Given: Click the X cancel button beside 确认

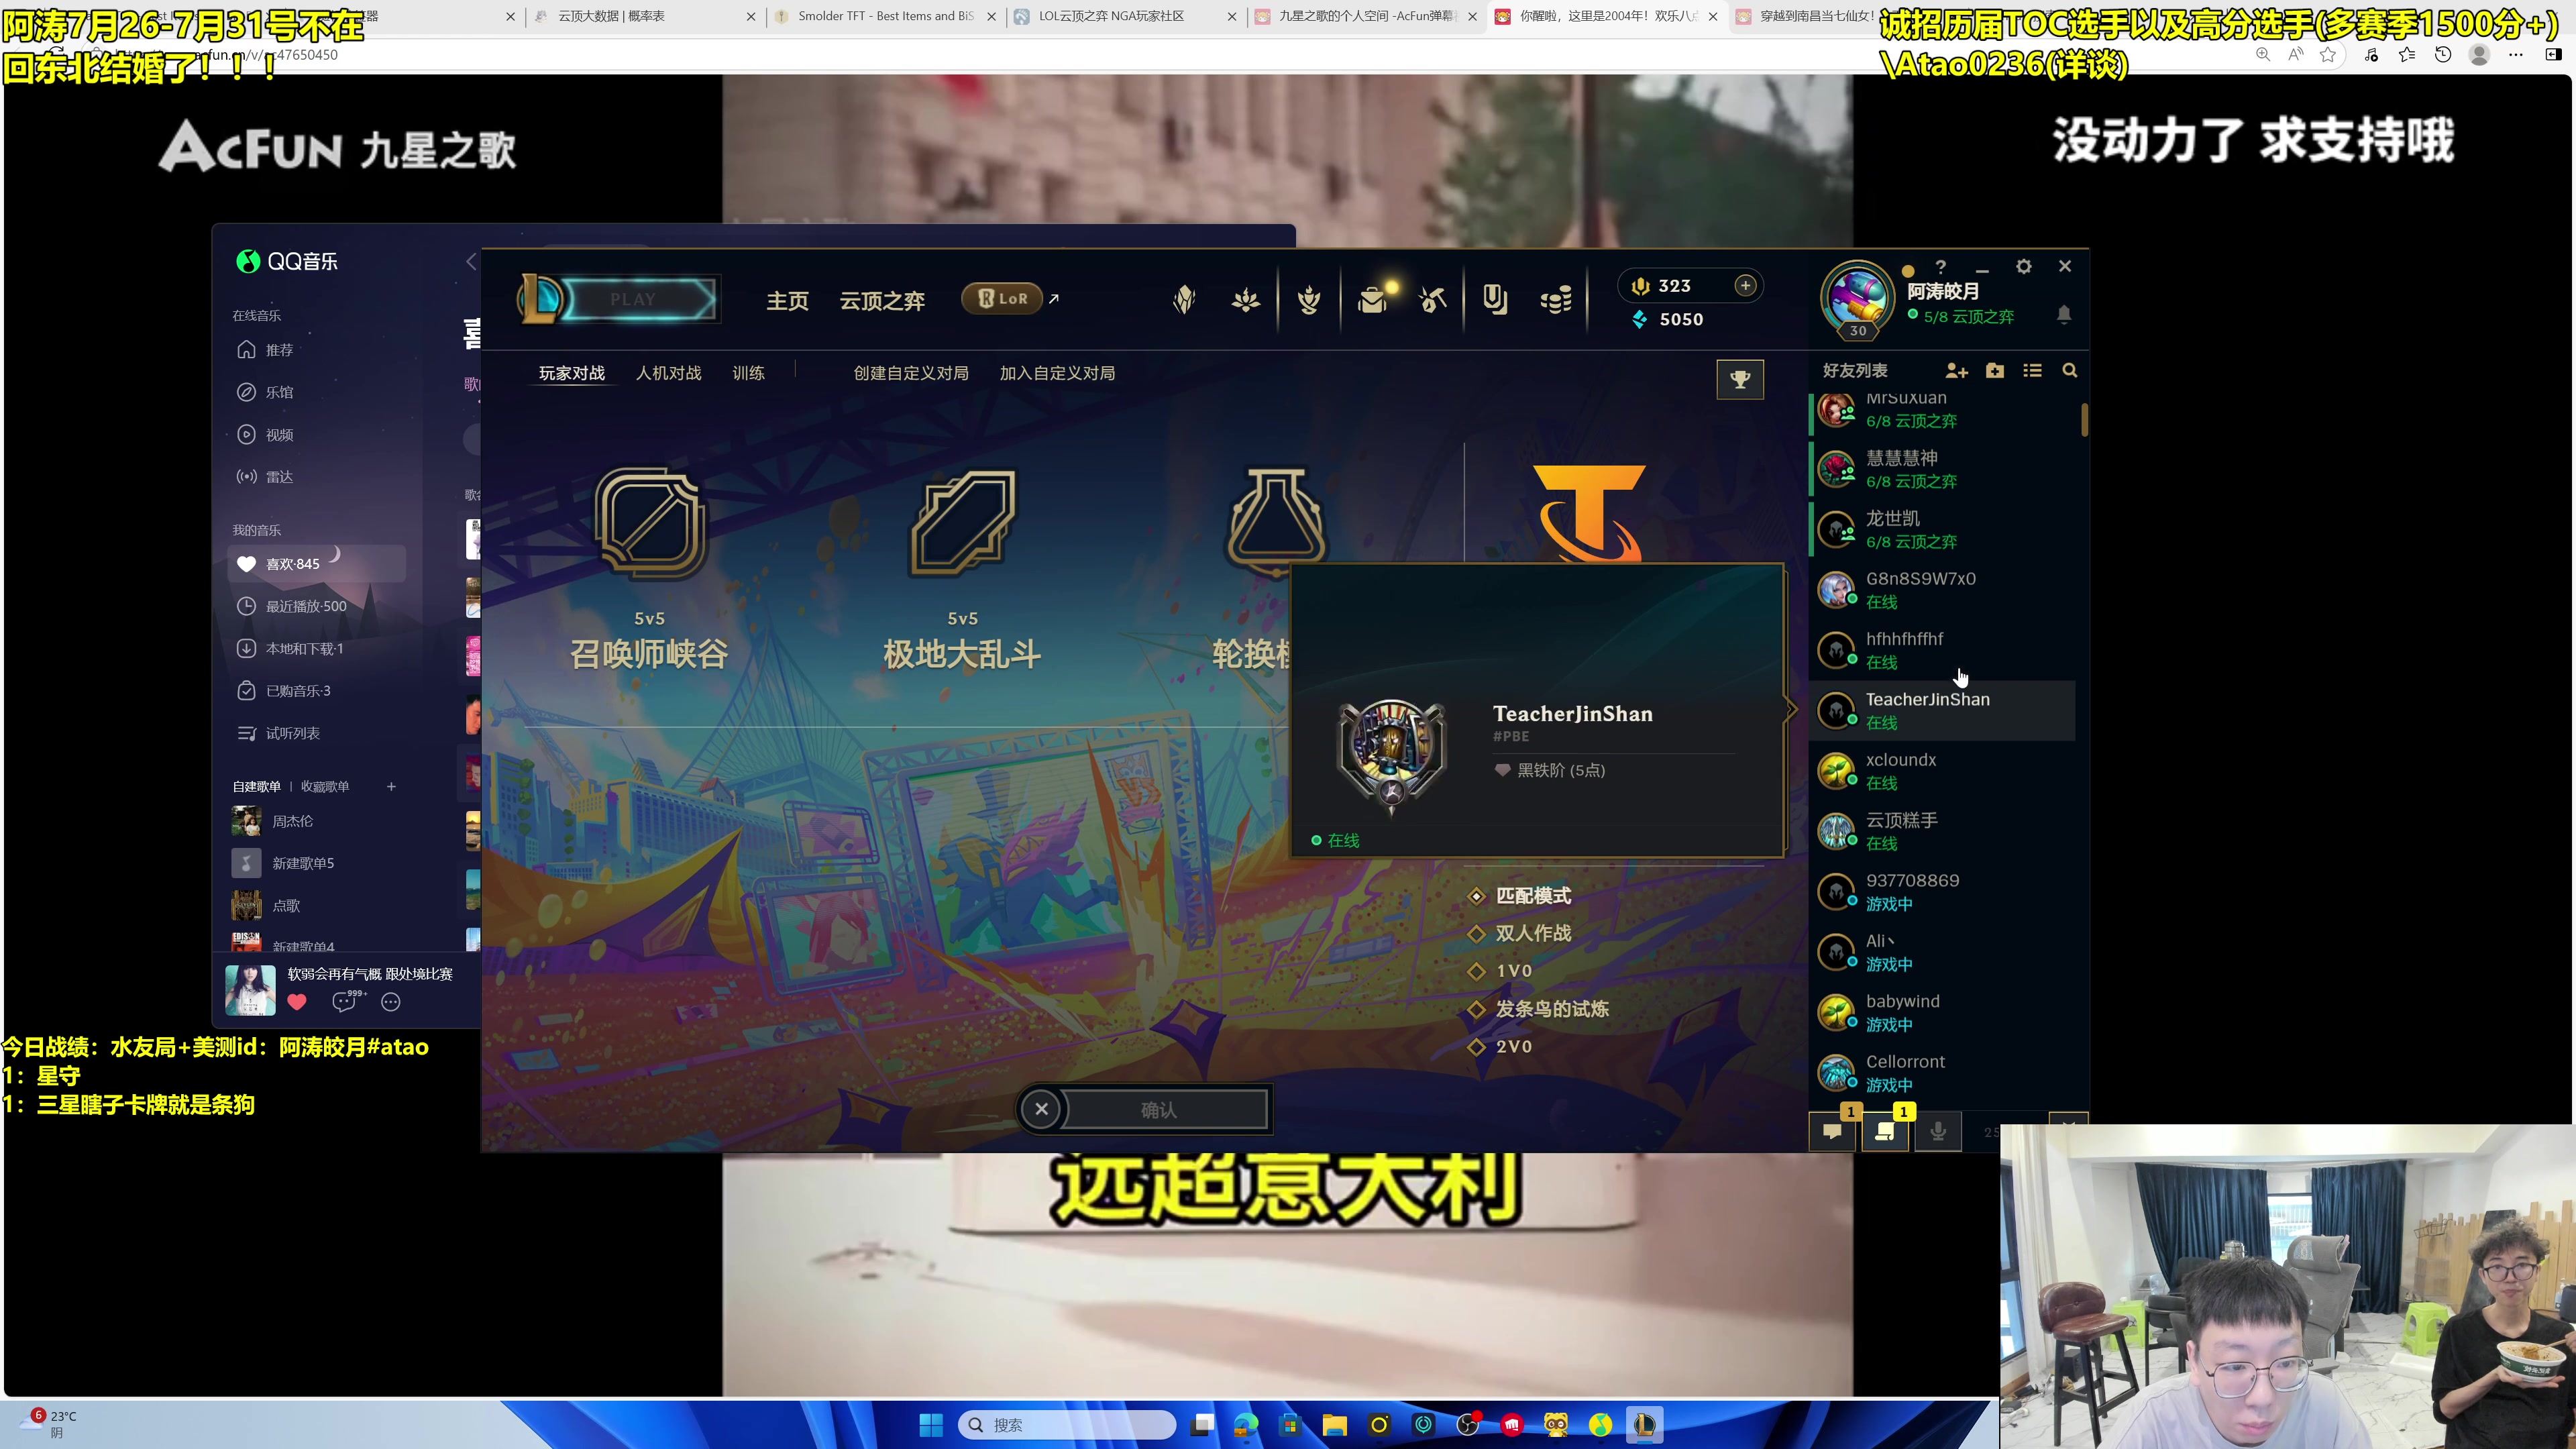Looking at the screenshot, I should (1041, 1109).
